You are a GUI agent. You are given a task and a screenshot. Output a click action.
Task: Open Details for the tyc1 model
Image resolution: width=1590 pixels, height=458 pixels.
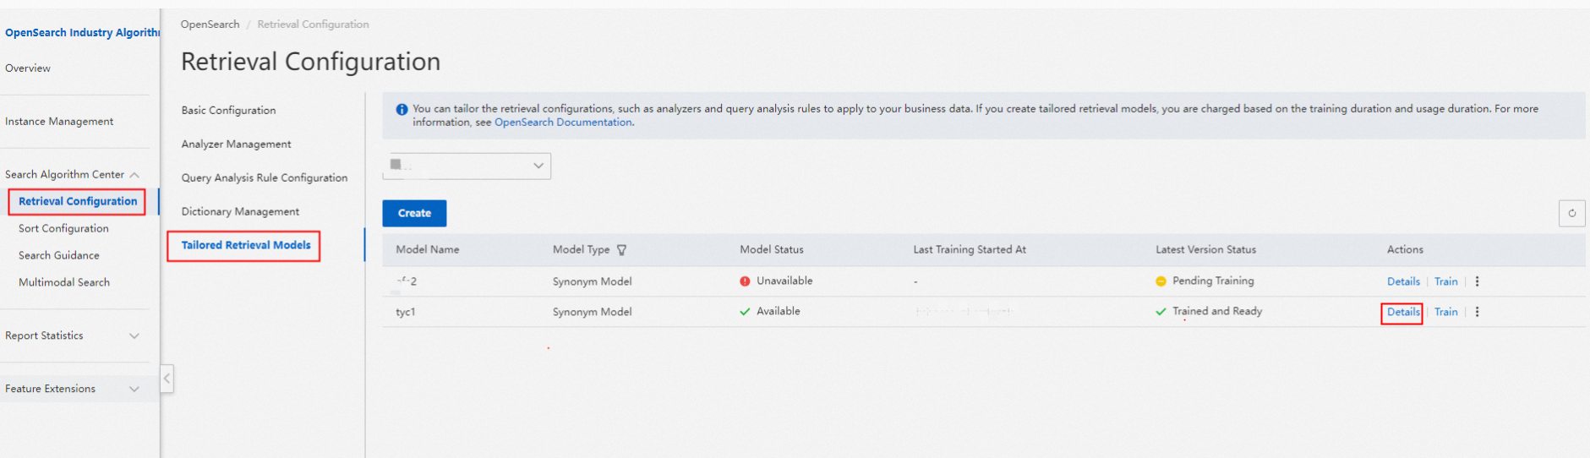point(1402,313)
